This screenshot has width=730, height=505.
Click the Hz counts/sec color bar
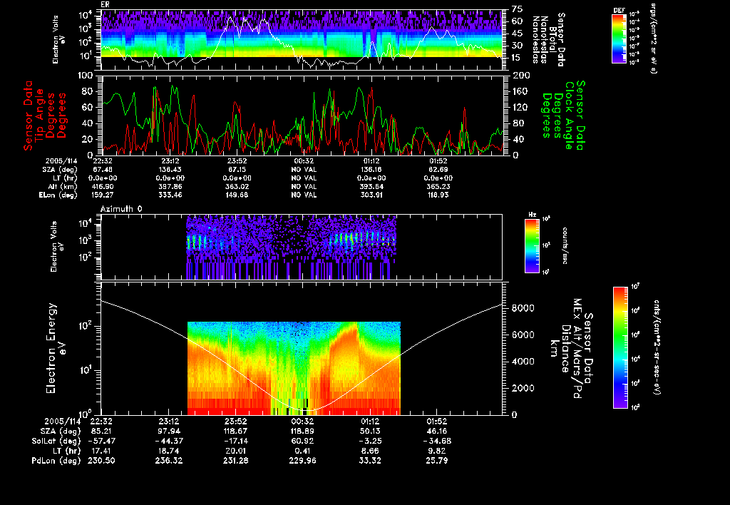[x=532, y=245]
